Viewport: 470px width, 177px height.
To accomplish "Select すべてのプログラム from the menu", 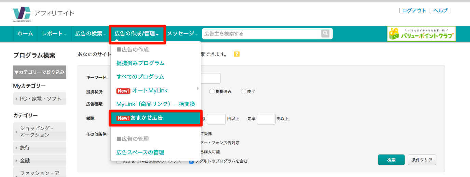I will click(140, 77).
